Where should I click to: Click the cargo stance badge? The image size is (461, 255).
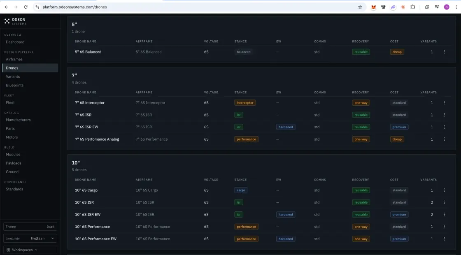tap(241, 190)
